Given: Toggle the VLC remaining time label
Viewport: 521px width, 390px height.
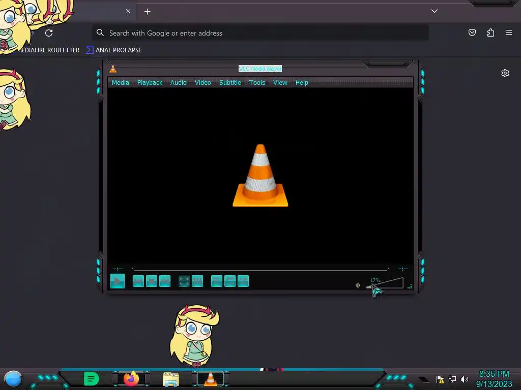Looking at the screenshot, I should coord(403,269).
